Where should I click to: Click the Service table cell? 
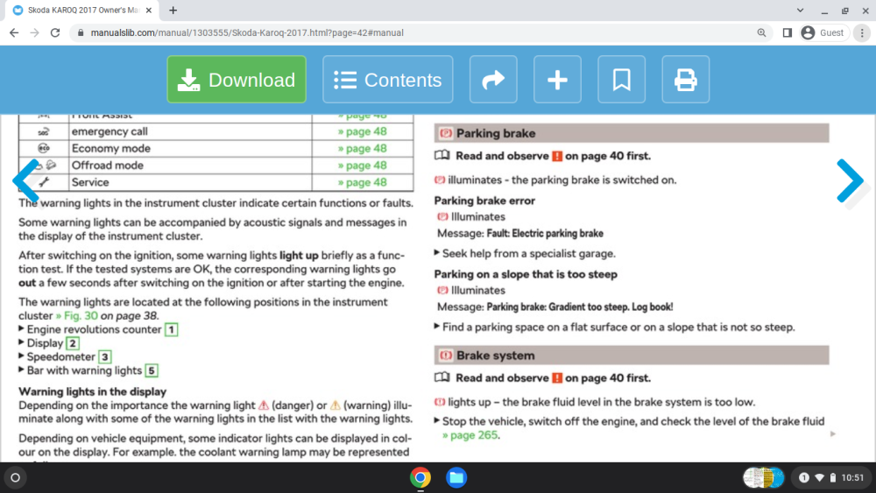point(190,182)
